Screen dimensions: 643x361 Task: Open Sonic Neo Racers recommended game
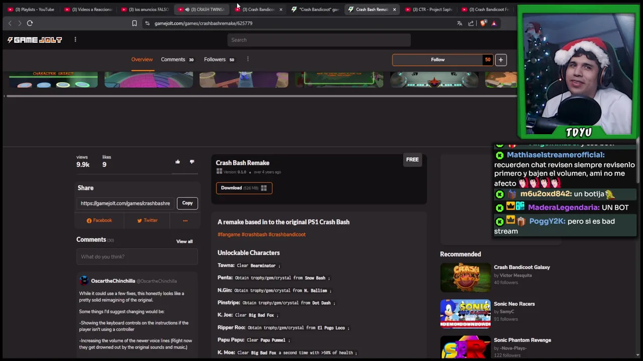(x=514, y=304)
